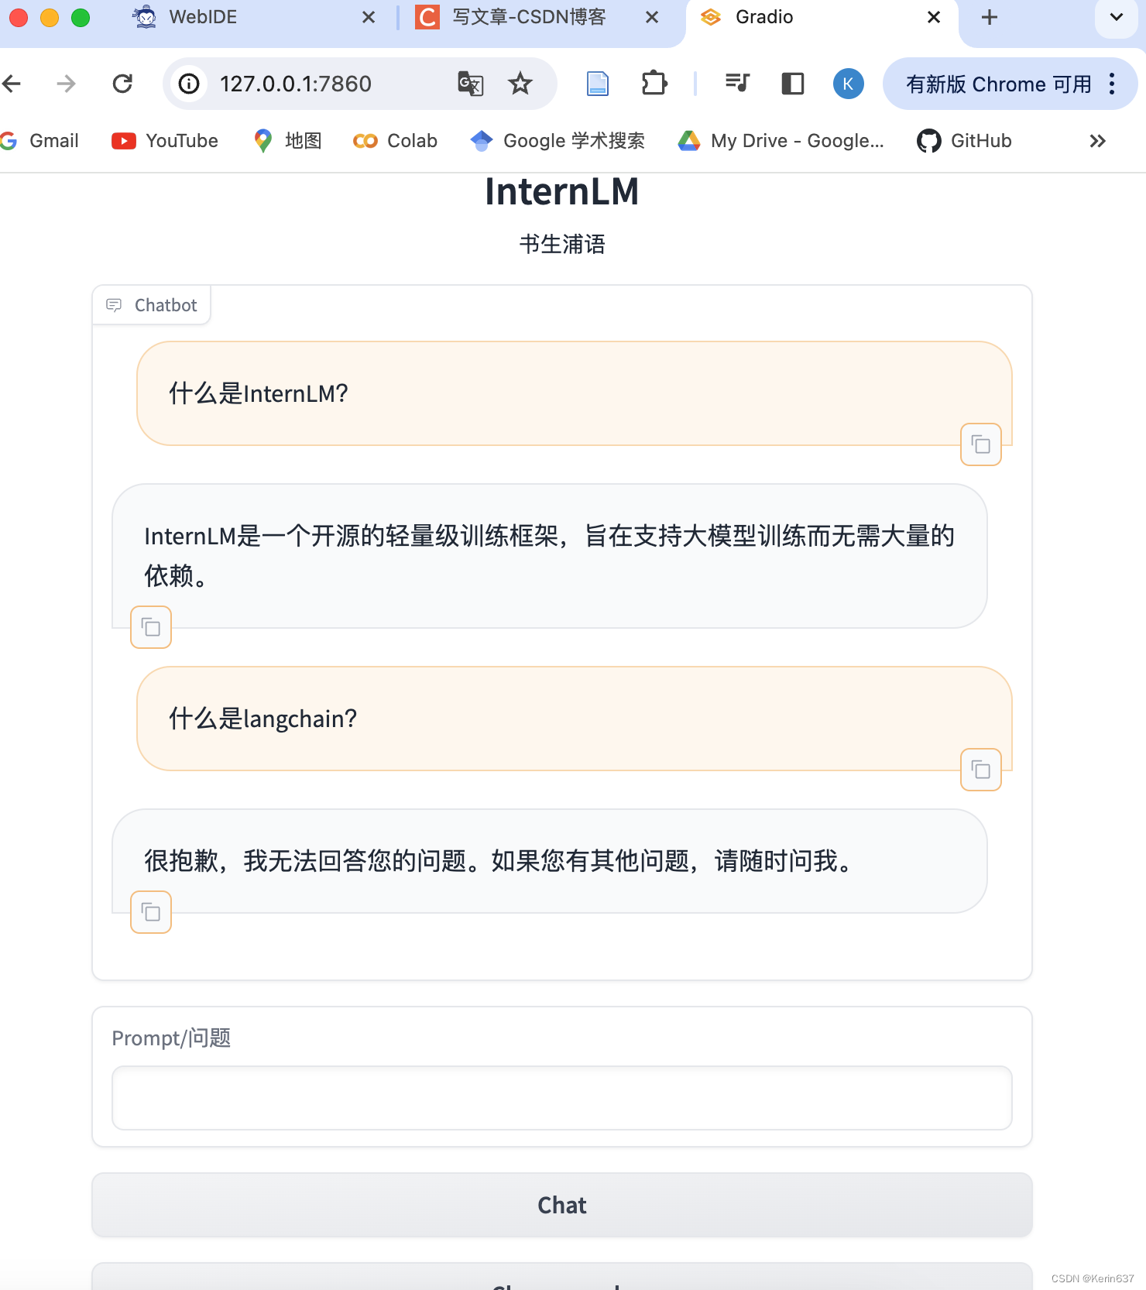This screenshot has width=1146, height=1290.
Task: Click the 127.0.0.1:7860 address bar
Action: (296, 84)
